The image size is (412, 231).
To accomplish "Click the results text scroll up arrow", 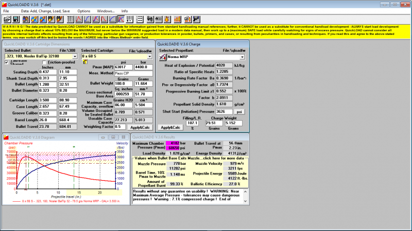I will [x=246, y=191].
